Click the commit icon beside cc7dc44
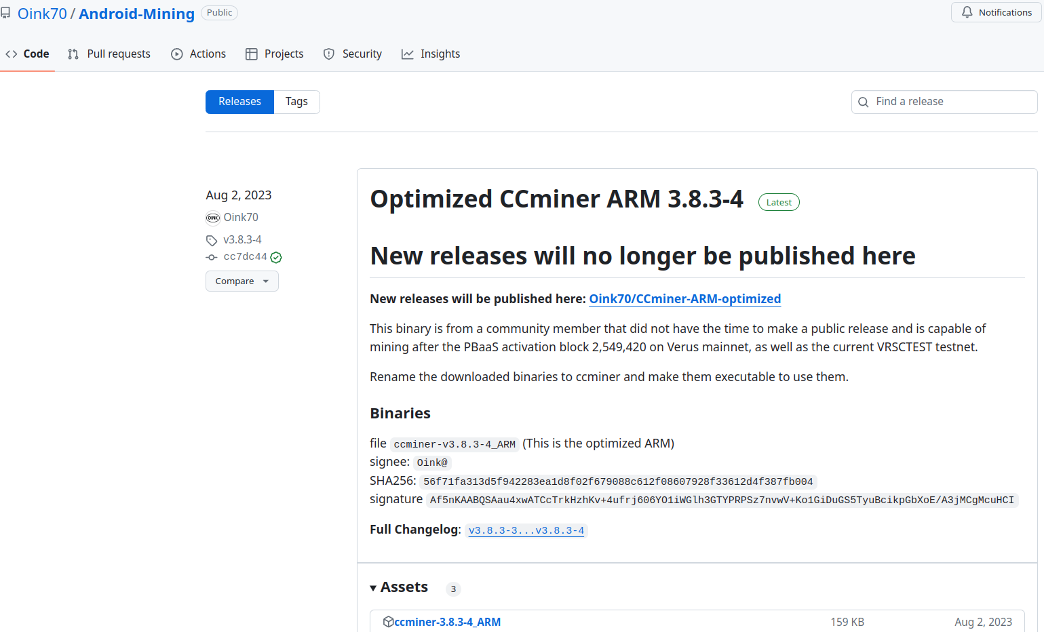1044x632 pixels. pyautogui.click(x=212, y=257)
